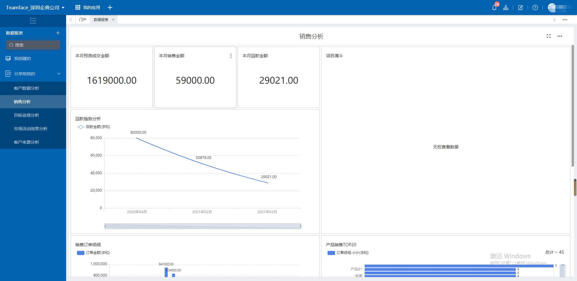Toggle 订单明细.小计(求和) legend series

point(348,253)
